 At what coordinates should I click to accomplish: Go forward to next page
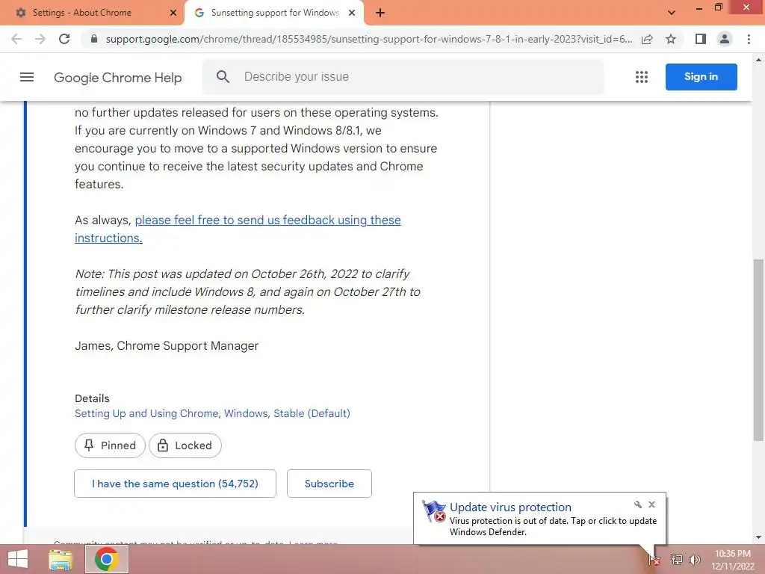click(x=40, y=39)
